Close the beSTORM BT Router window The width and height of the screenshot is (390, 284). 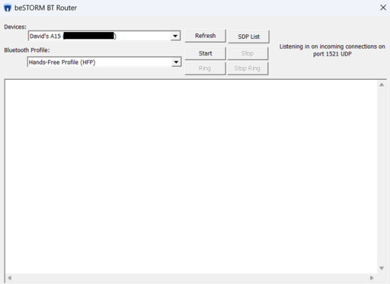(x=383, y=8)
